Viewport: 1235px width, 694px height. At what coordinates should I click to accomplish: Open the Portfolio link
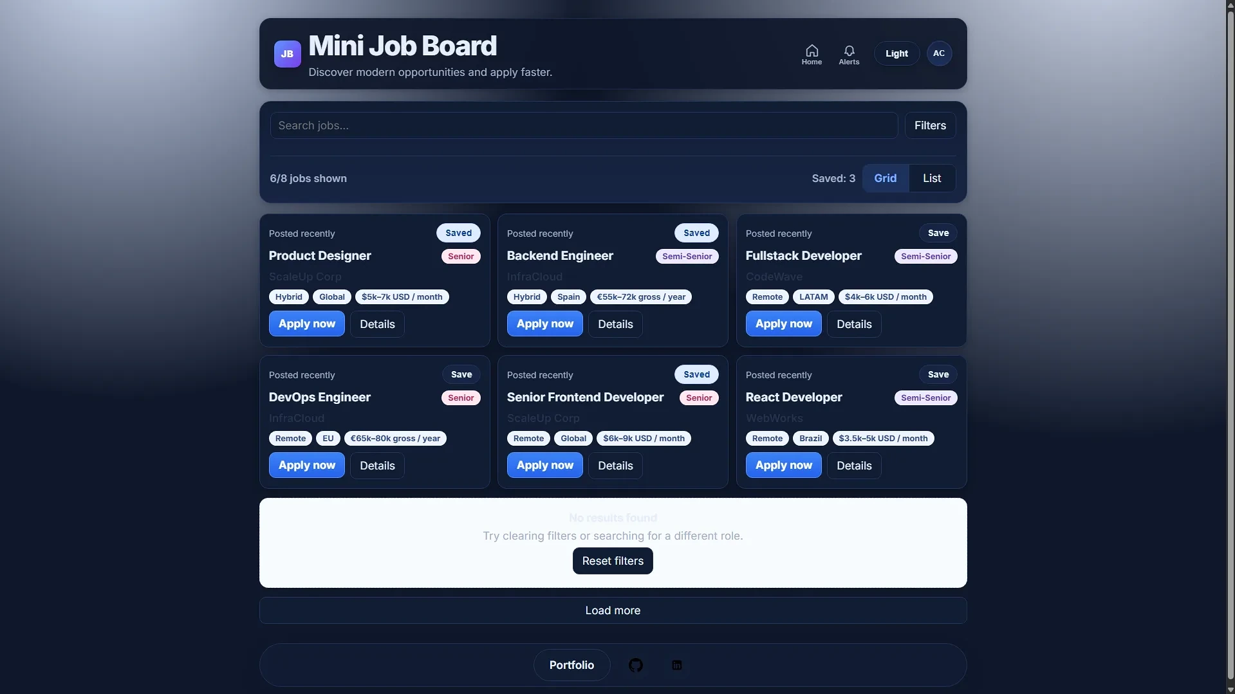pyautogui.click(x=571, y=665)
